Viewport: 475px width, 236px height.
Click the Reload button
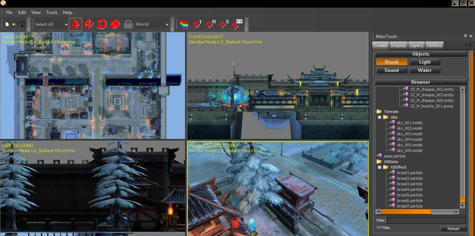[x=453, y=229]
